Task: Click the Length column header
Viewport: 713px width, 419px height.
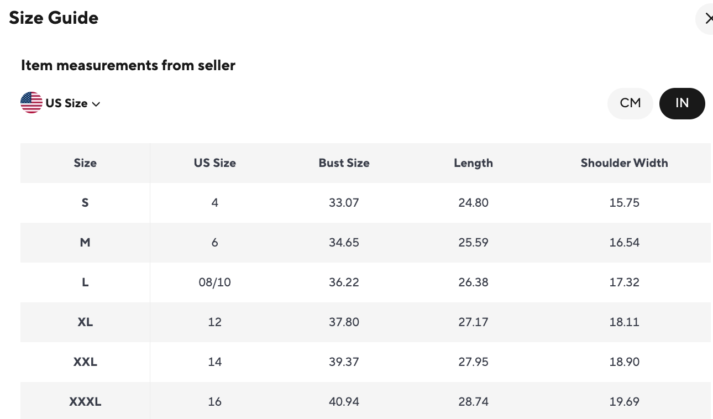Action: [x=473, y=163]
